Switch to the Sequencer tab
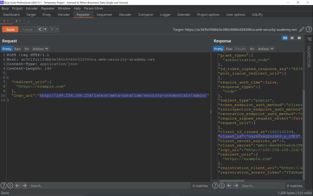 (x=104, y=15)
